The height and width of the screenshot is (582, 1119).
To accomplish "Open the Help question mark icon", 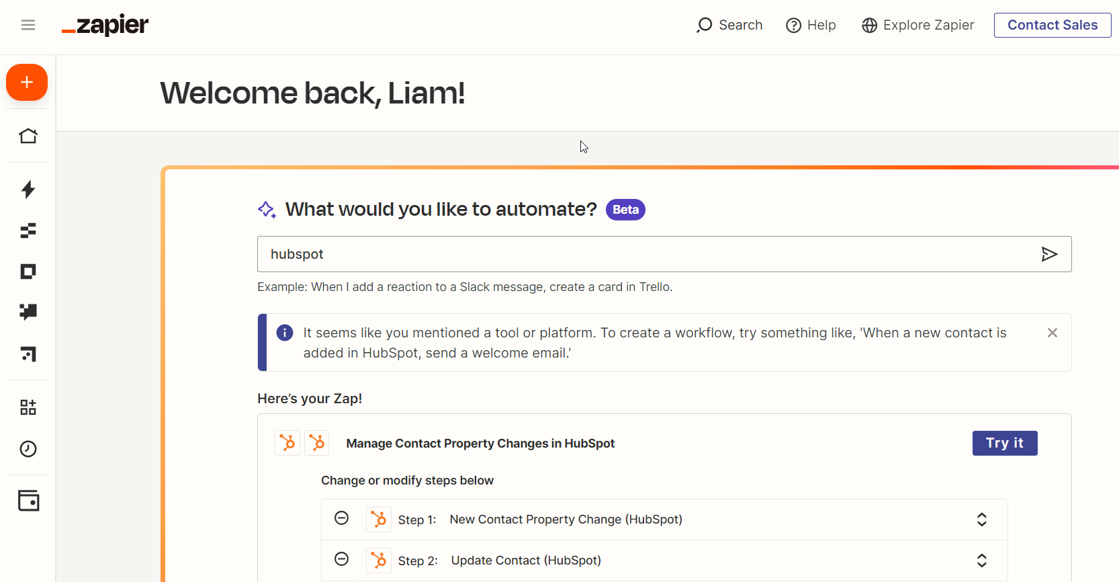I will click(x=793, y=25).
